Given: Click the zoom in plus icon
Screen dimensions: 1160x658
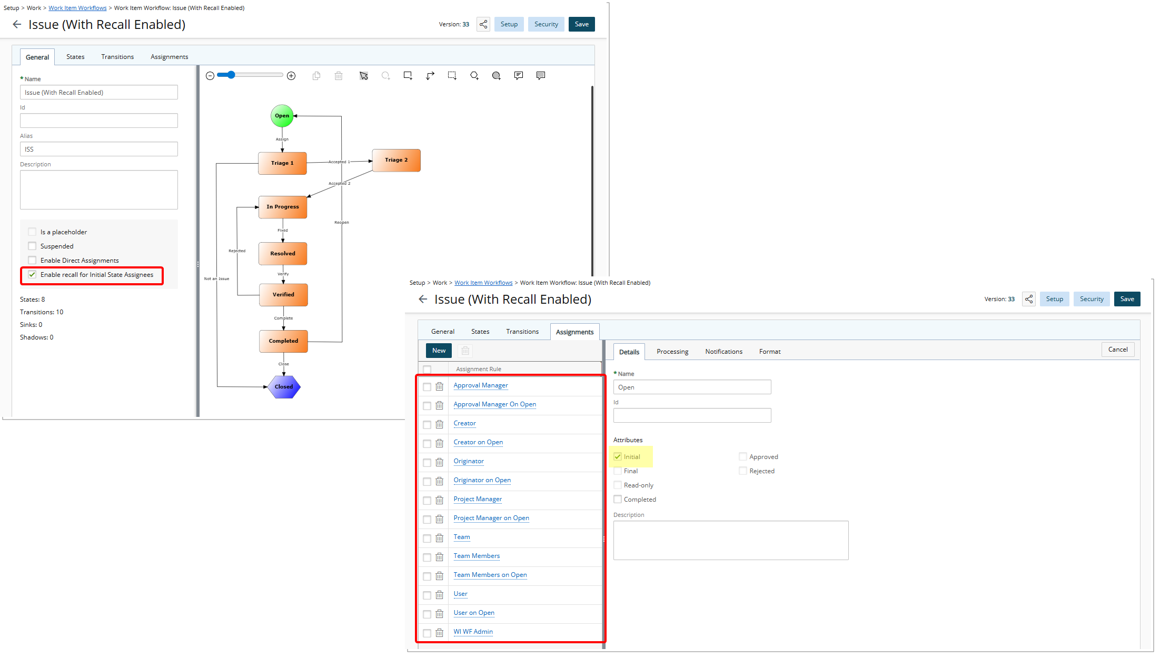Looking at the screenshot, I should coord(291,76).
